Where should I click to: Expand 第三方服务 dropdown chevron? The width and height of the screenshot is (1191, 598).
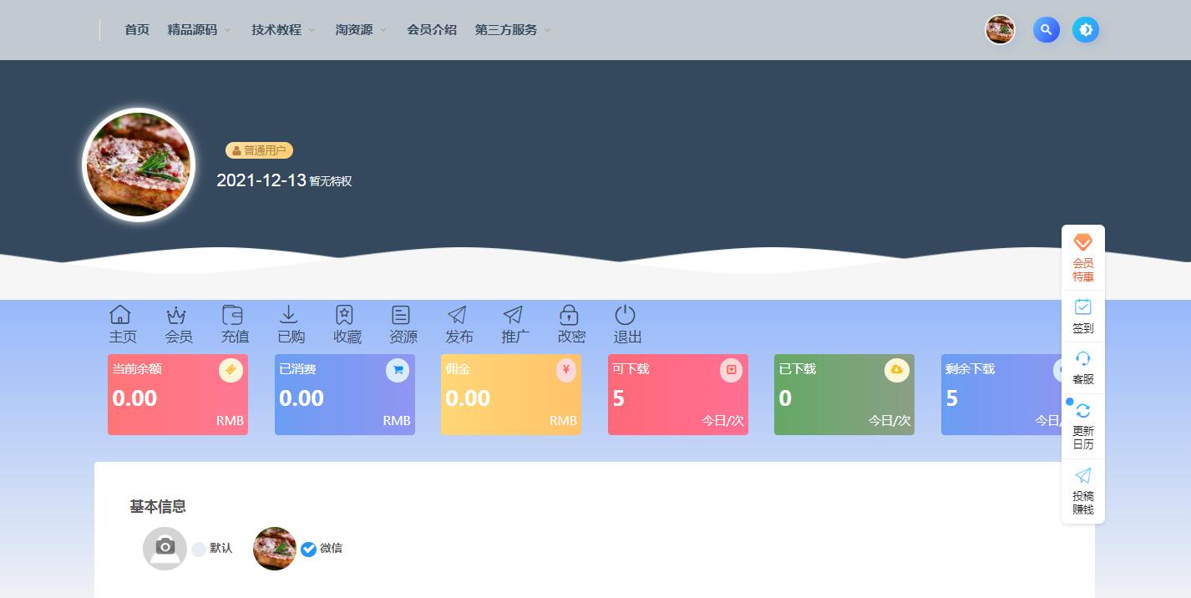pyautogui.click(x=548, y=30)
